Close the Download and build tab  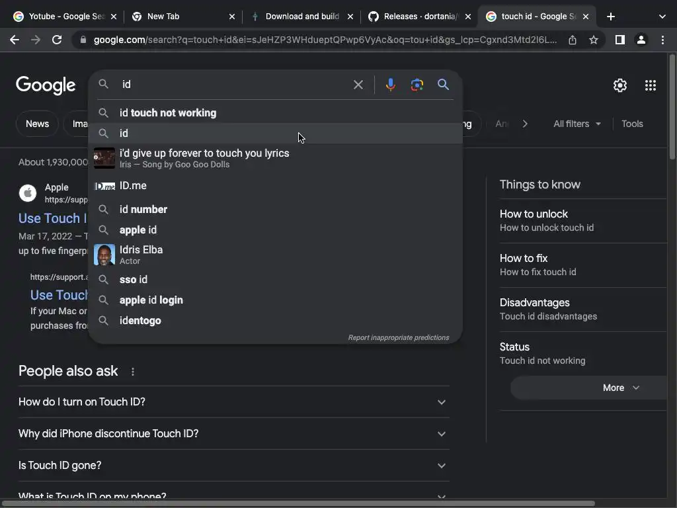point(350,17)
